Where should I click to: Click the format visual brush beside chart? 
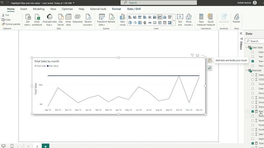[x=210, y=68]
